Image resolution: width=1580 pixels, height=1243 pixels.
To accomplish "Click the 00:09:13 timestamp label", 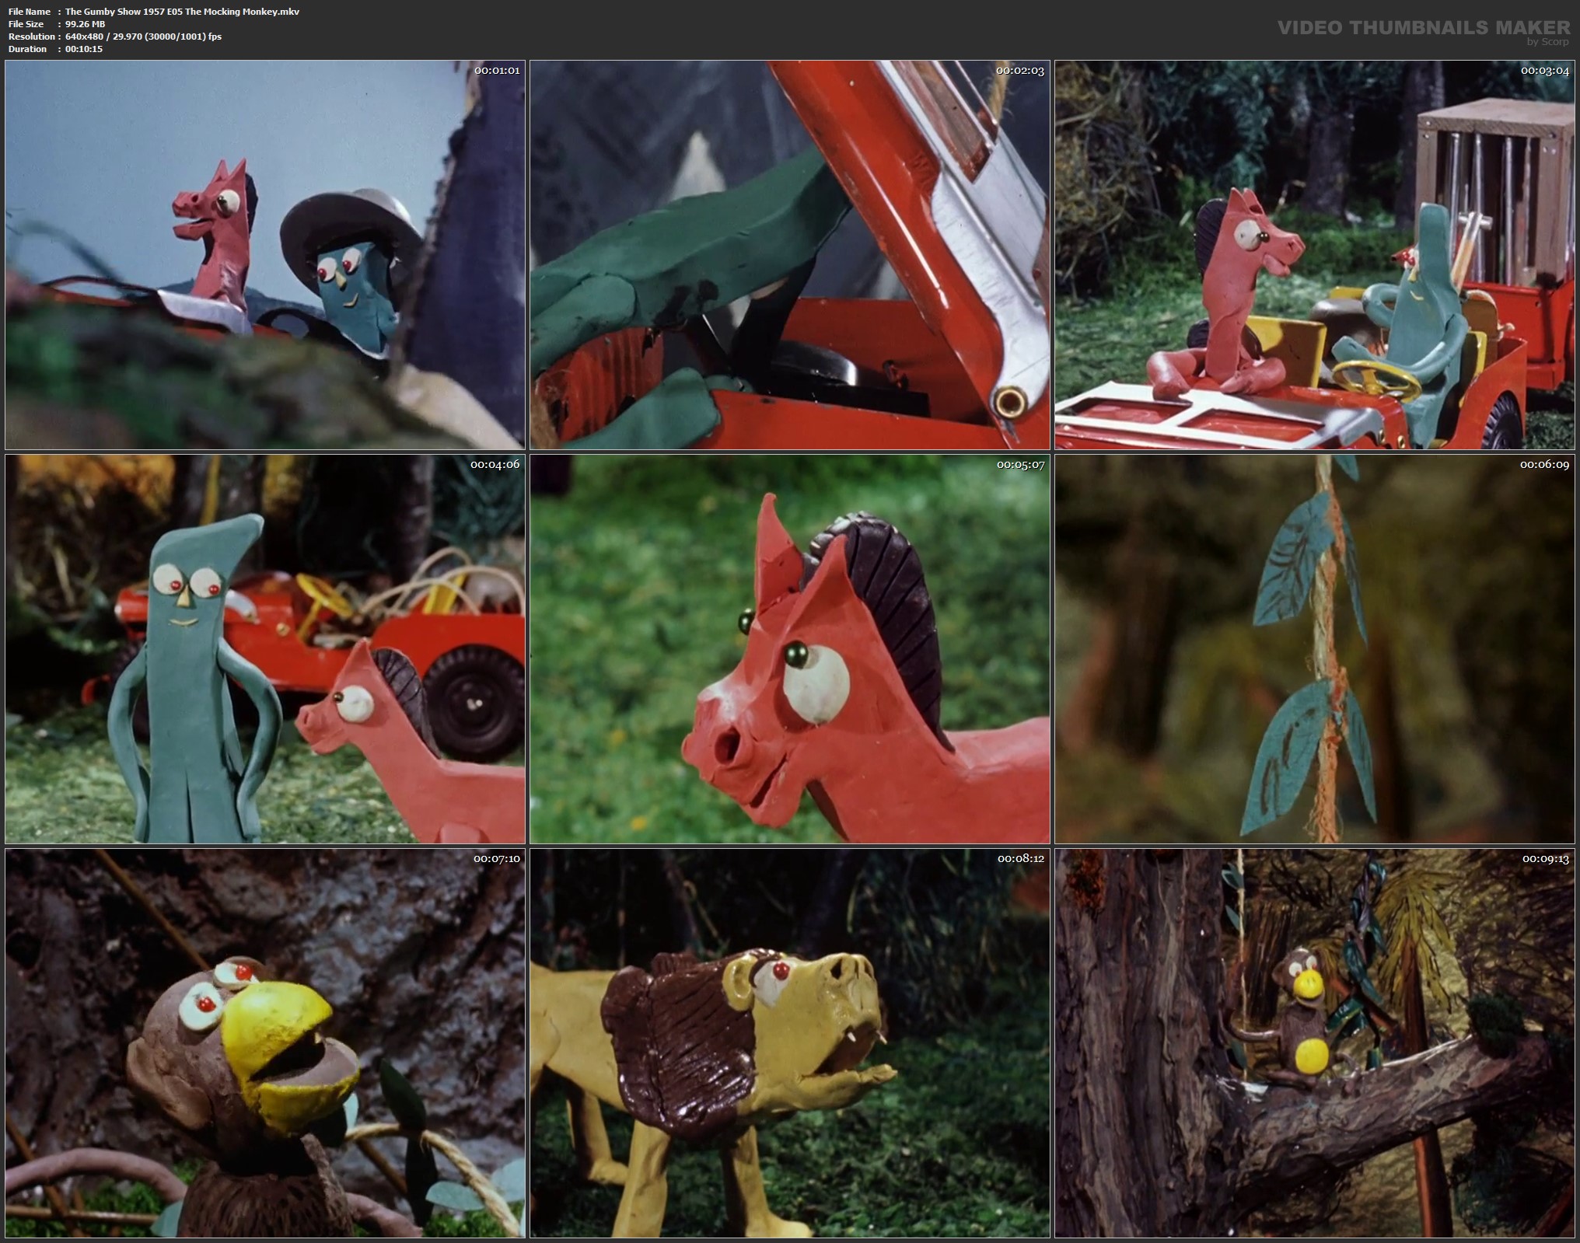I will click(1545, 859).
